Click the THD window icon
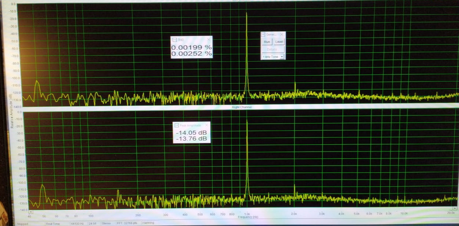Screen dimensions: 459x226 pyautogui.click(x=174, y=39)
